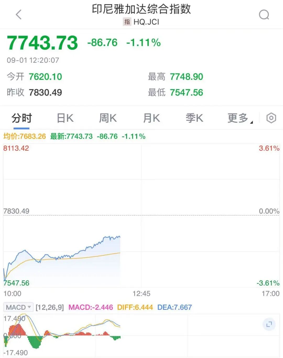Open chart settings hexagon icon

271,118
